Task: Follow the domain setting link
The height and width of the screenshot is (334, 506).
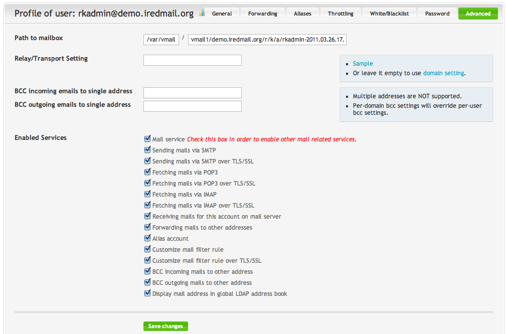Action: click(x=443, y=73)
